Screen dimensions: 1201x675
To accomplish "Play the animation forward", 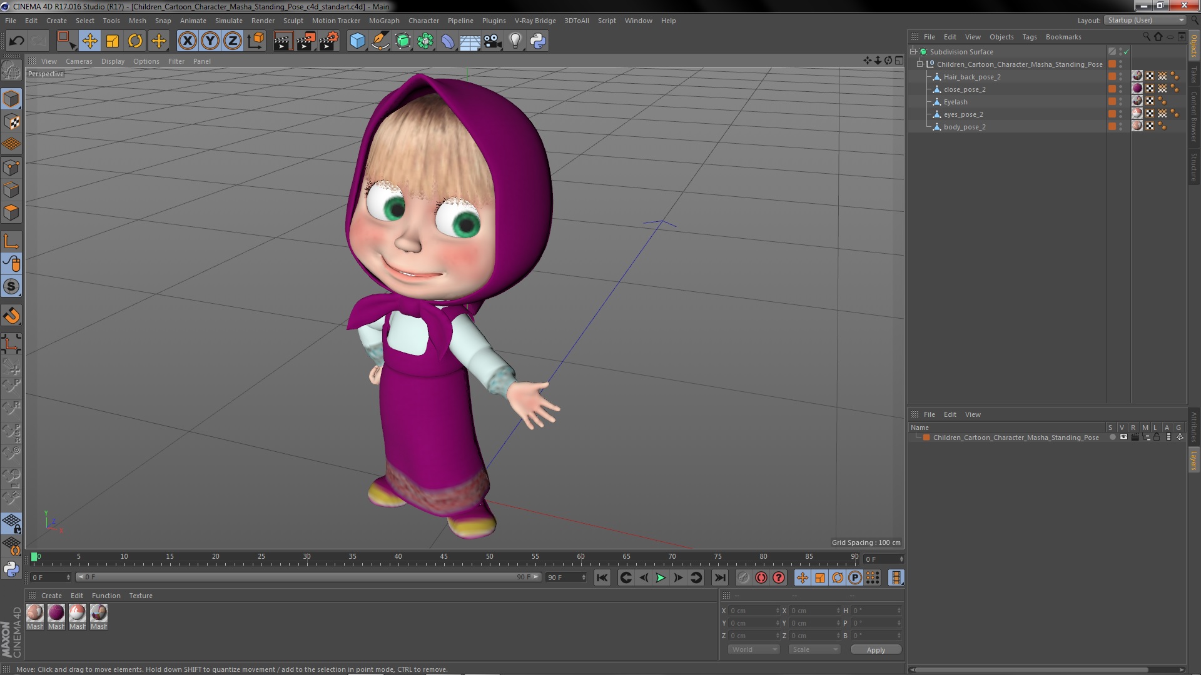I will pos(661,578).
